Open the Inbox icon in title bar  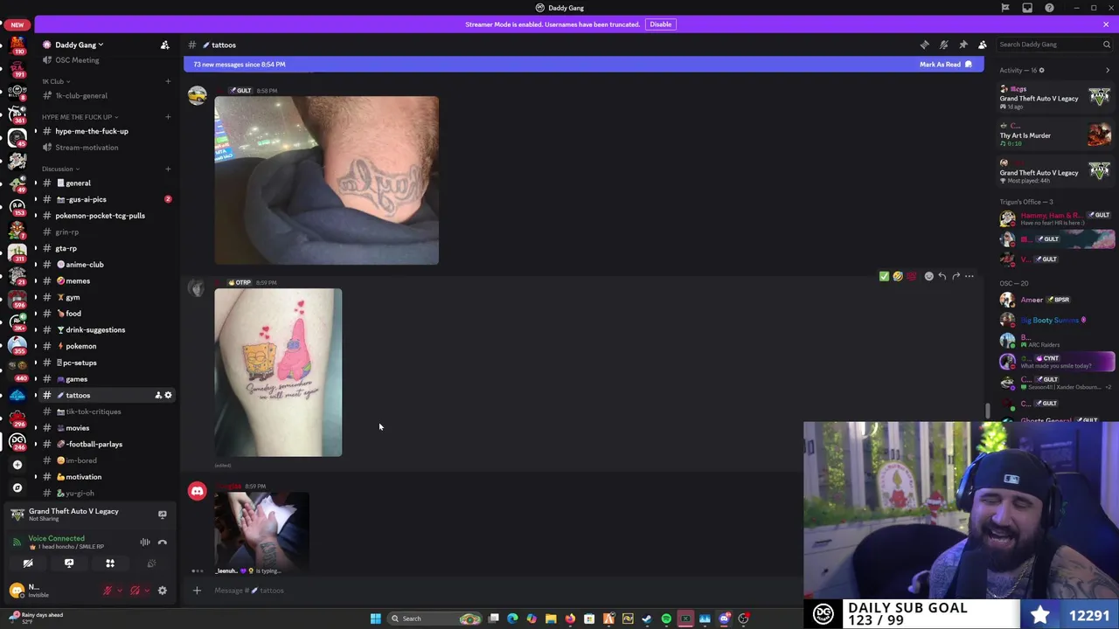(x=1027, y=8)
